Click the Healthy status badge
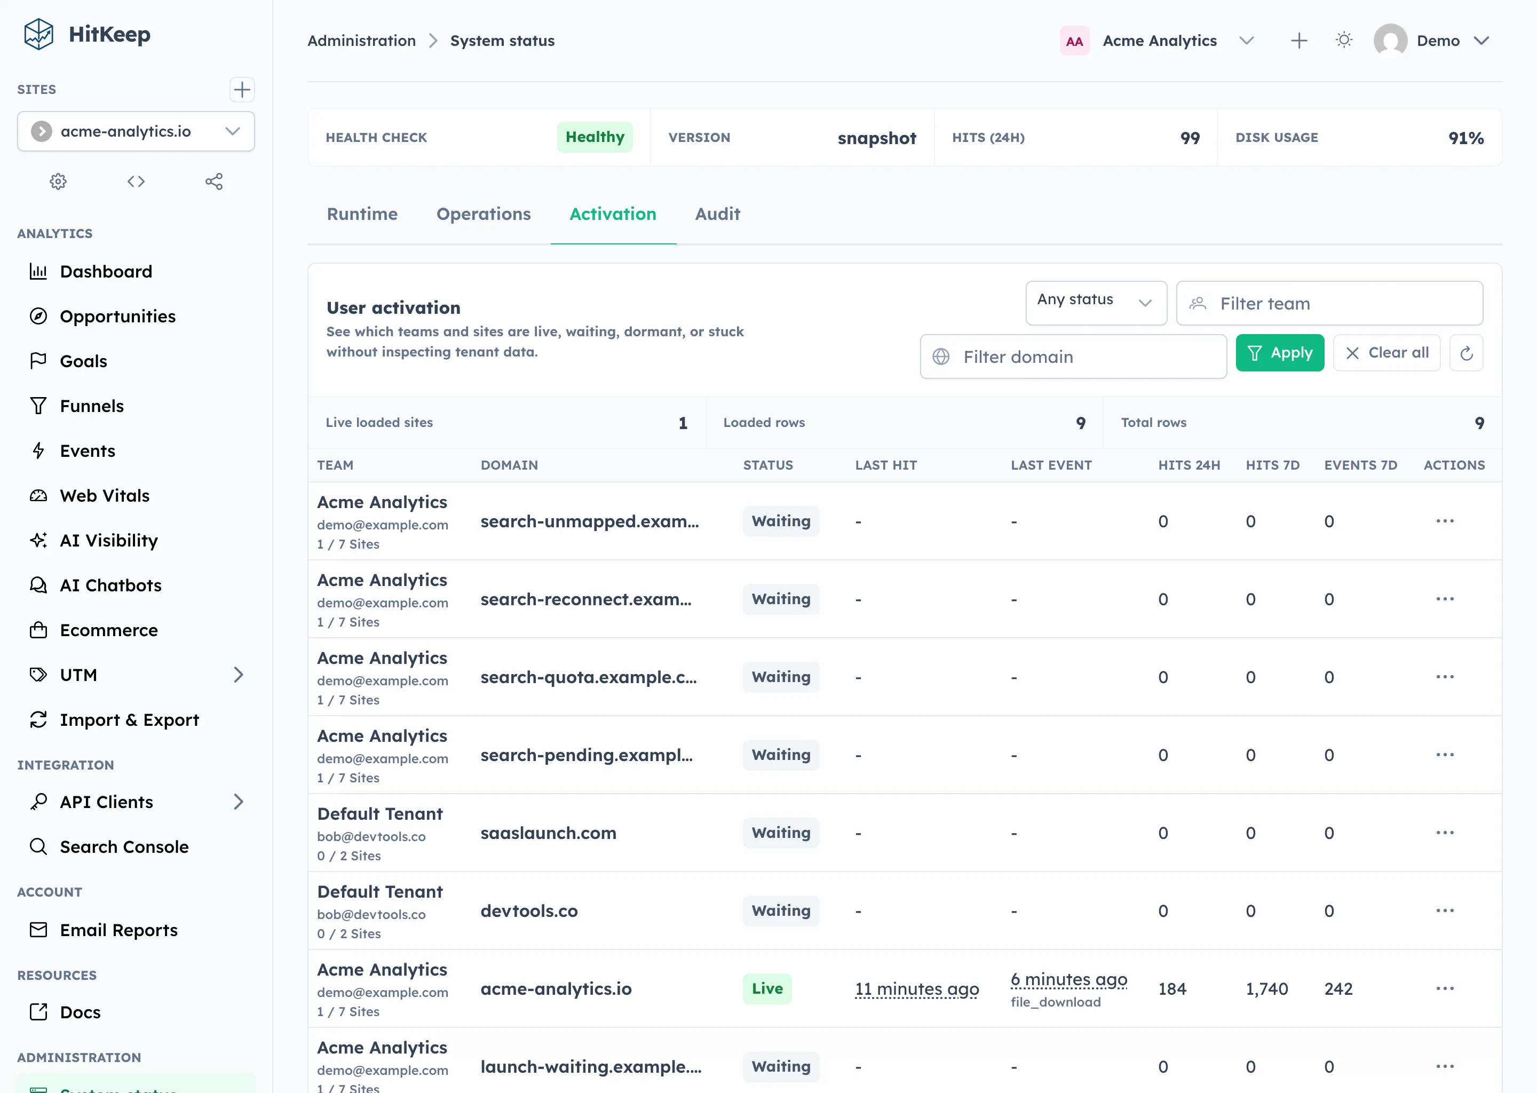 (595, 137)
